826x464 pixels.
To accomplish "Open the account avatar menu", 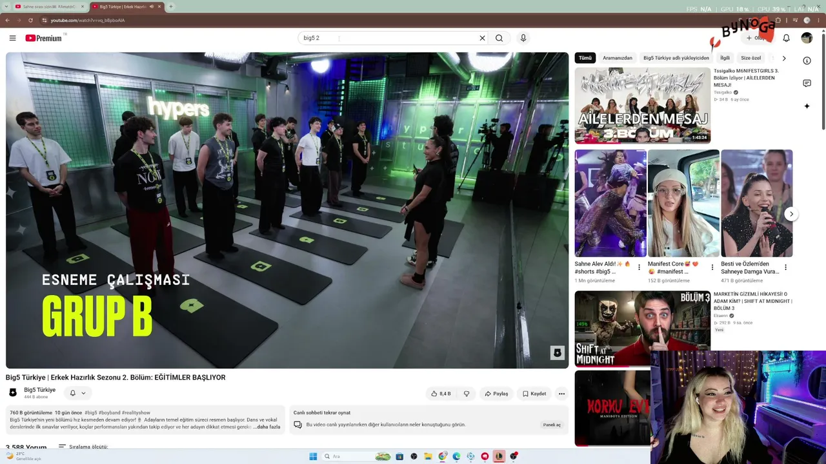I will click(x=807, y=38).
